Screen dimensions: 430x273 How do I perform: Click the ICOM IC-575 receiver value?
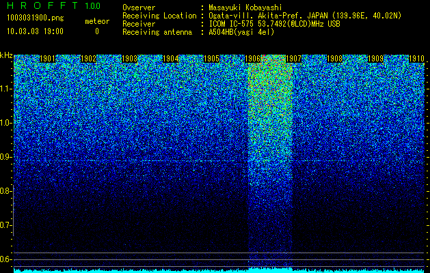[274, 24]
